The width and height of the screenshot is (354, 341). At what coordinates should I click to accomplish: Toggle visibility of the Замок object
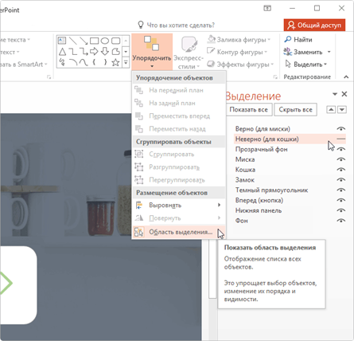click(x=341, y=180)
